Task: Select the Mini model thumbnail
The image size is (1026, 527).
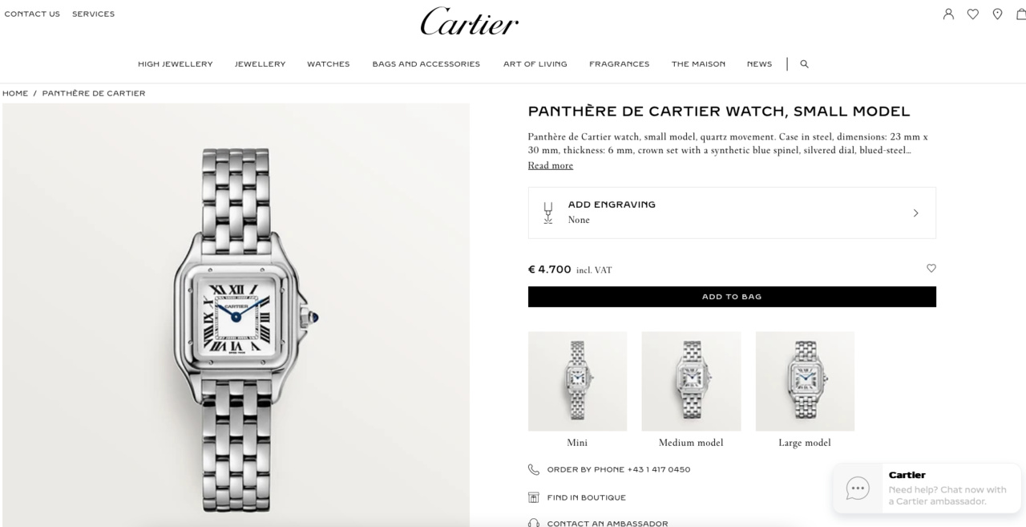Action: pos(577,381)
